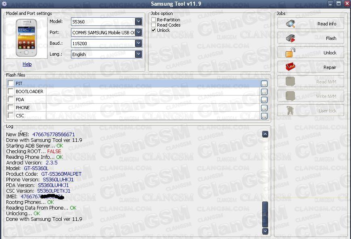Click the PHONE row label

[23, 108]
